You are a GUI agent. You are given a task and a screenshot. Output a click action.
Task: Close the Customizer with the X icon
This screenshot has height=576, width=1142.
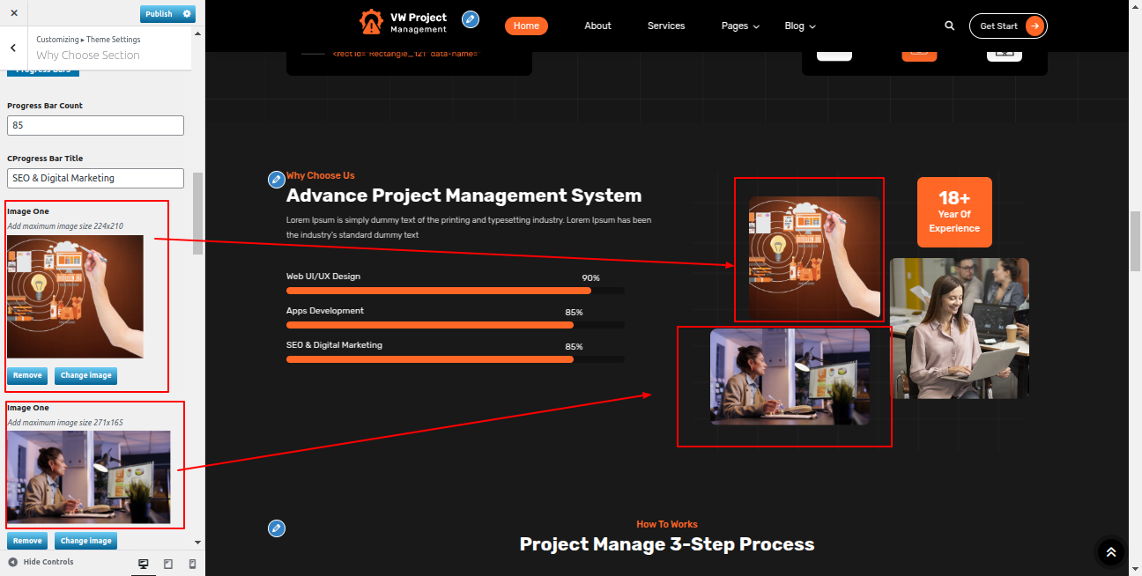pos(14,13)
